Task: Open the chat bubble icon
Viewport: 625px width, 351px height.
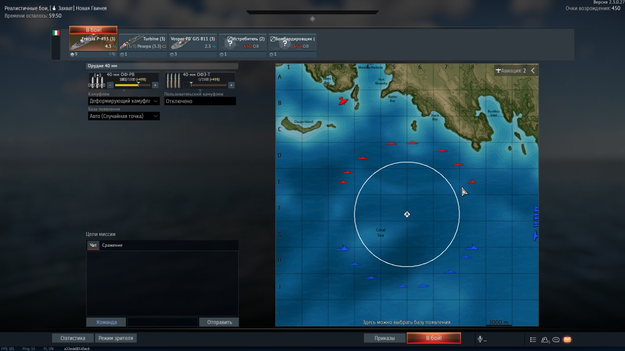Action: pyautogui.click(x=556, y=339)
